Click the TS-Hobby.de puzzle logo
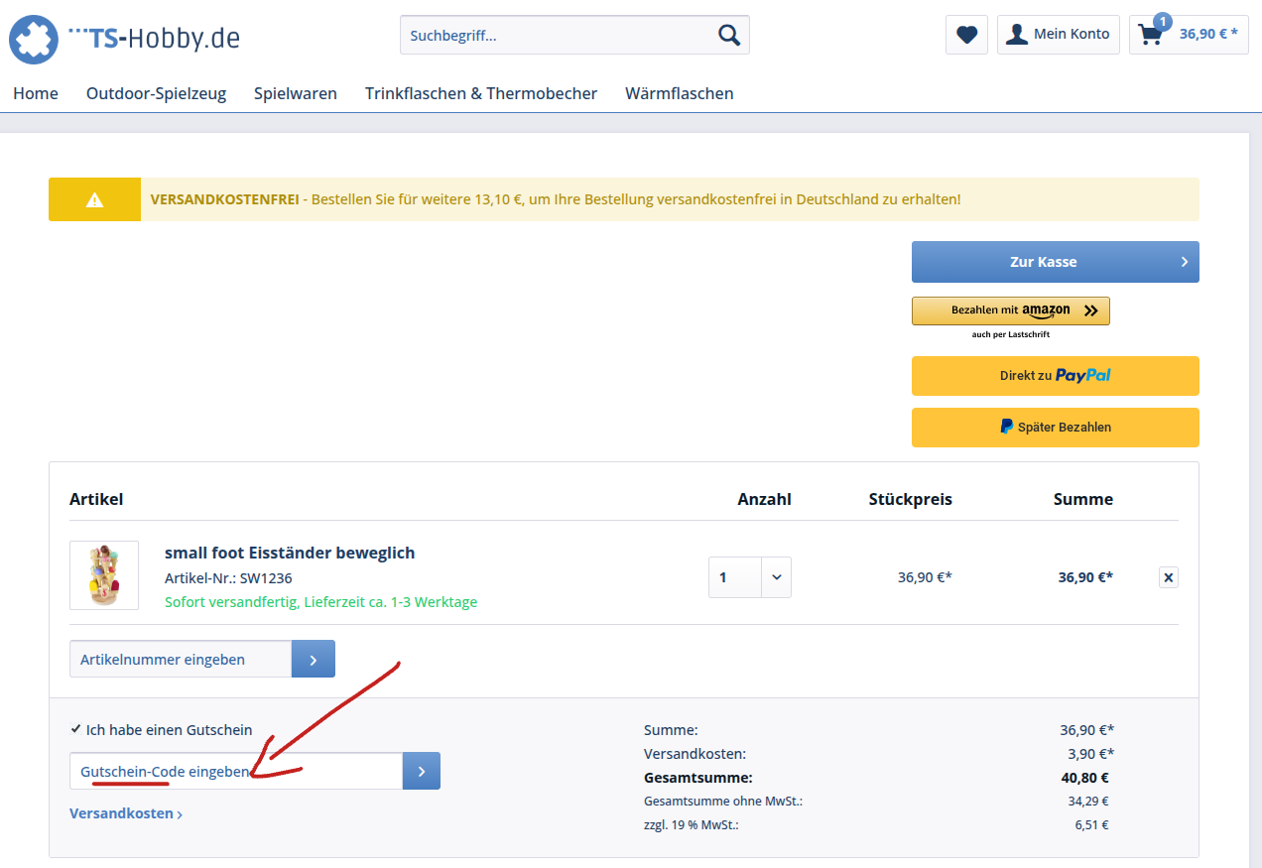1262x868 pixels. (x=34, y=40)
